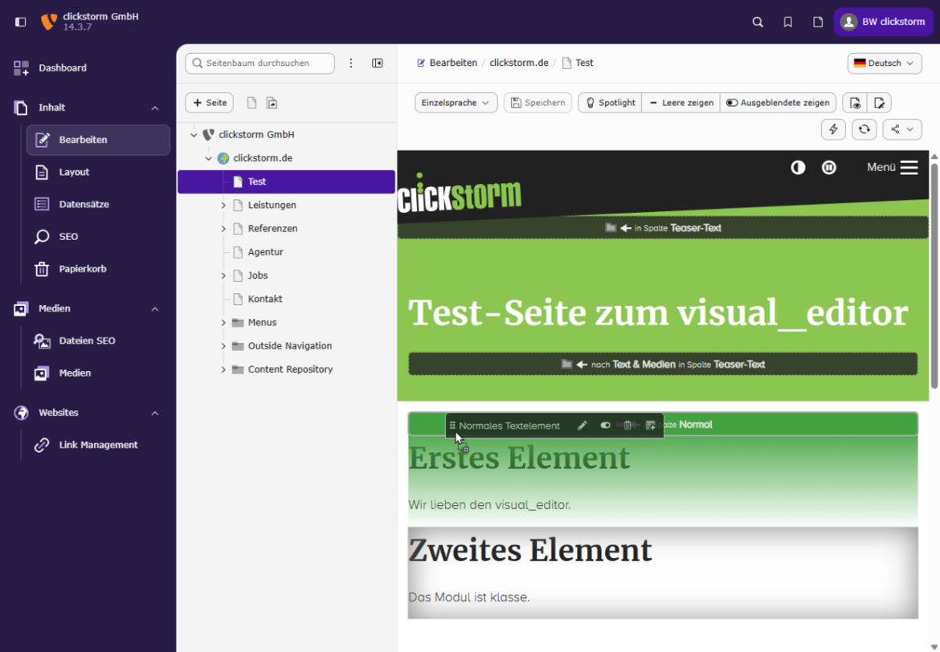The image size is (940, 652).
Task: Toggle the contrast mode icon in preview
Action: tap(798, 168)
